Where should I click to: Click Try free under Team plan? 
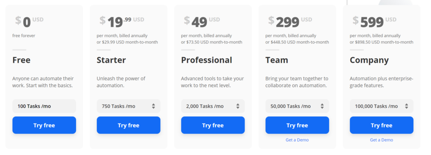click(x=297, y=125)
